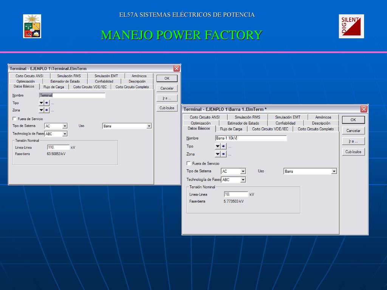Focus the Linea-Linea field showing 110.
387x290 pixels.
[x=58, y=147]
